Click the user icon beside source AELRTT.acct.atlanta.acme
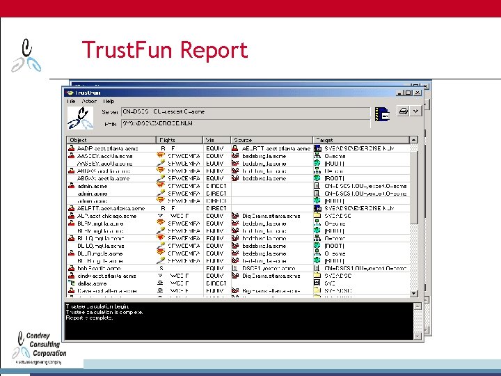This screenshot has height=376, width=501. point(235,148)
